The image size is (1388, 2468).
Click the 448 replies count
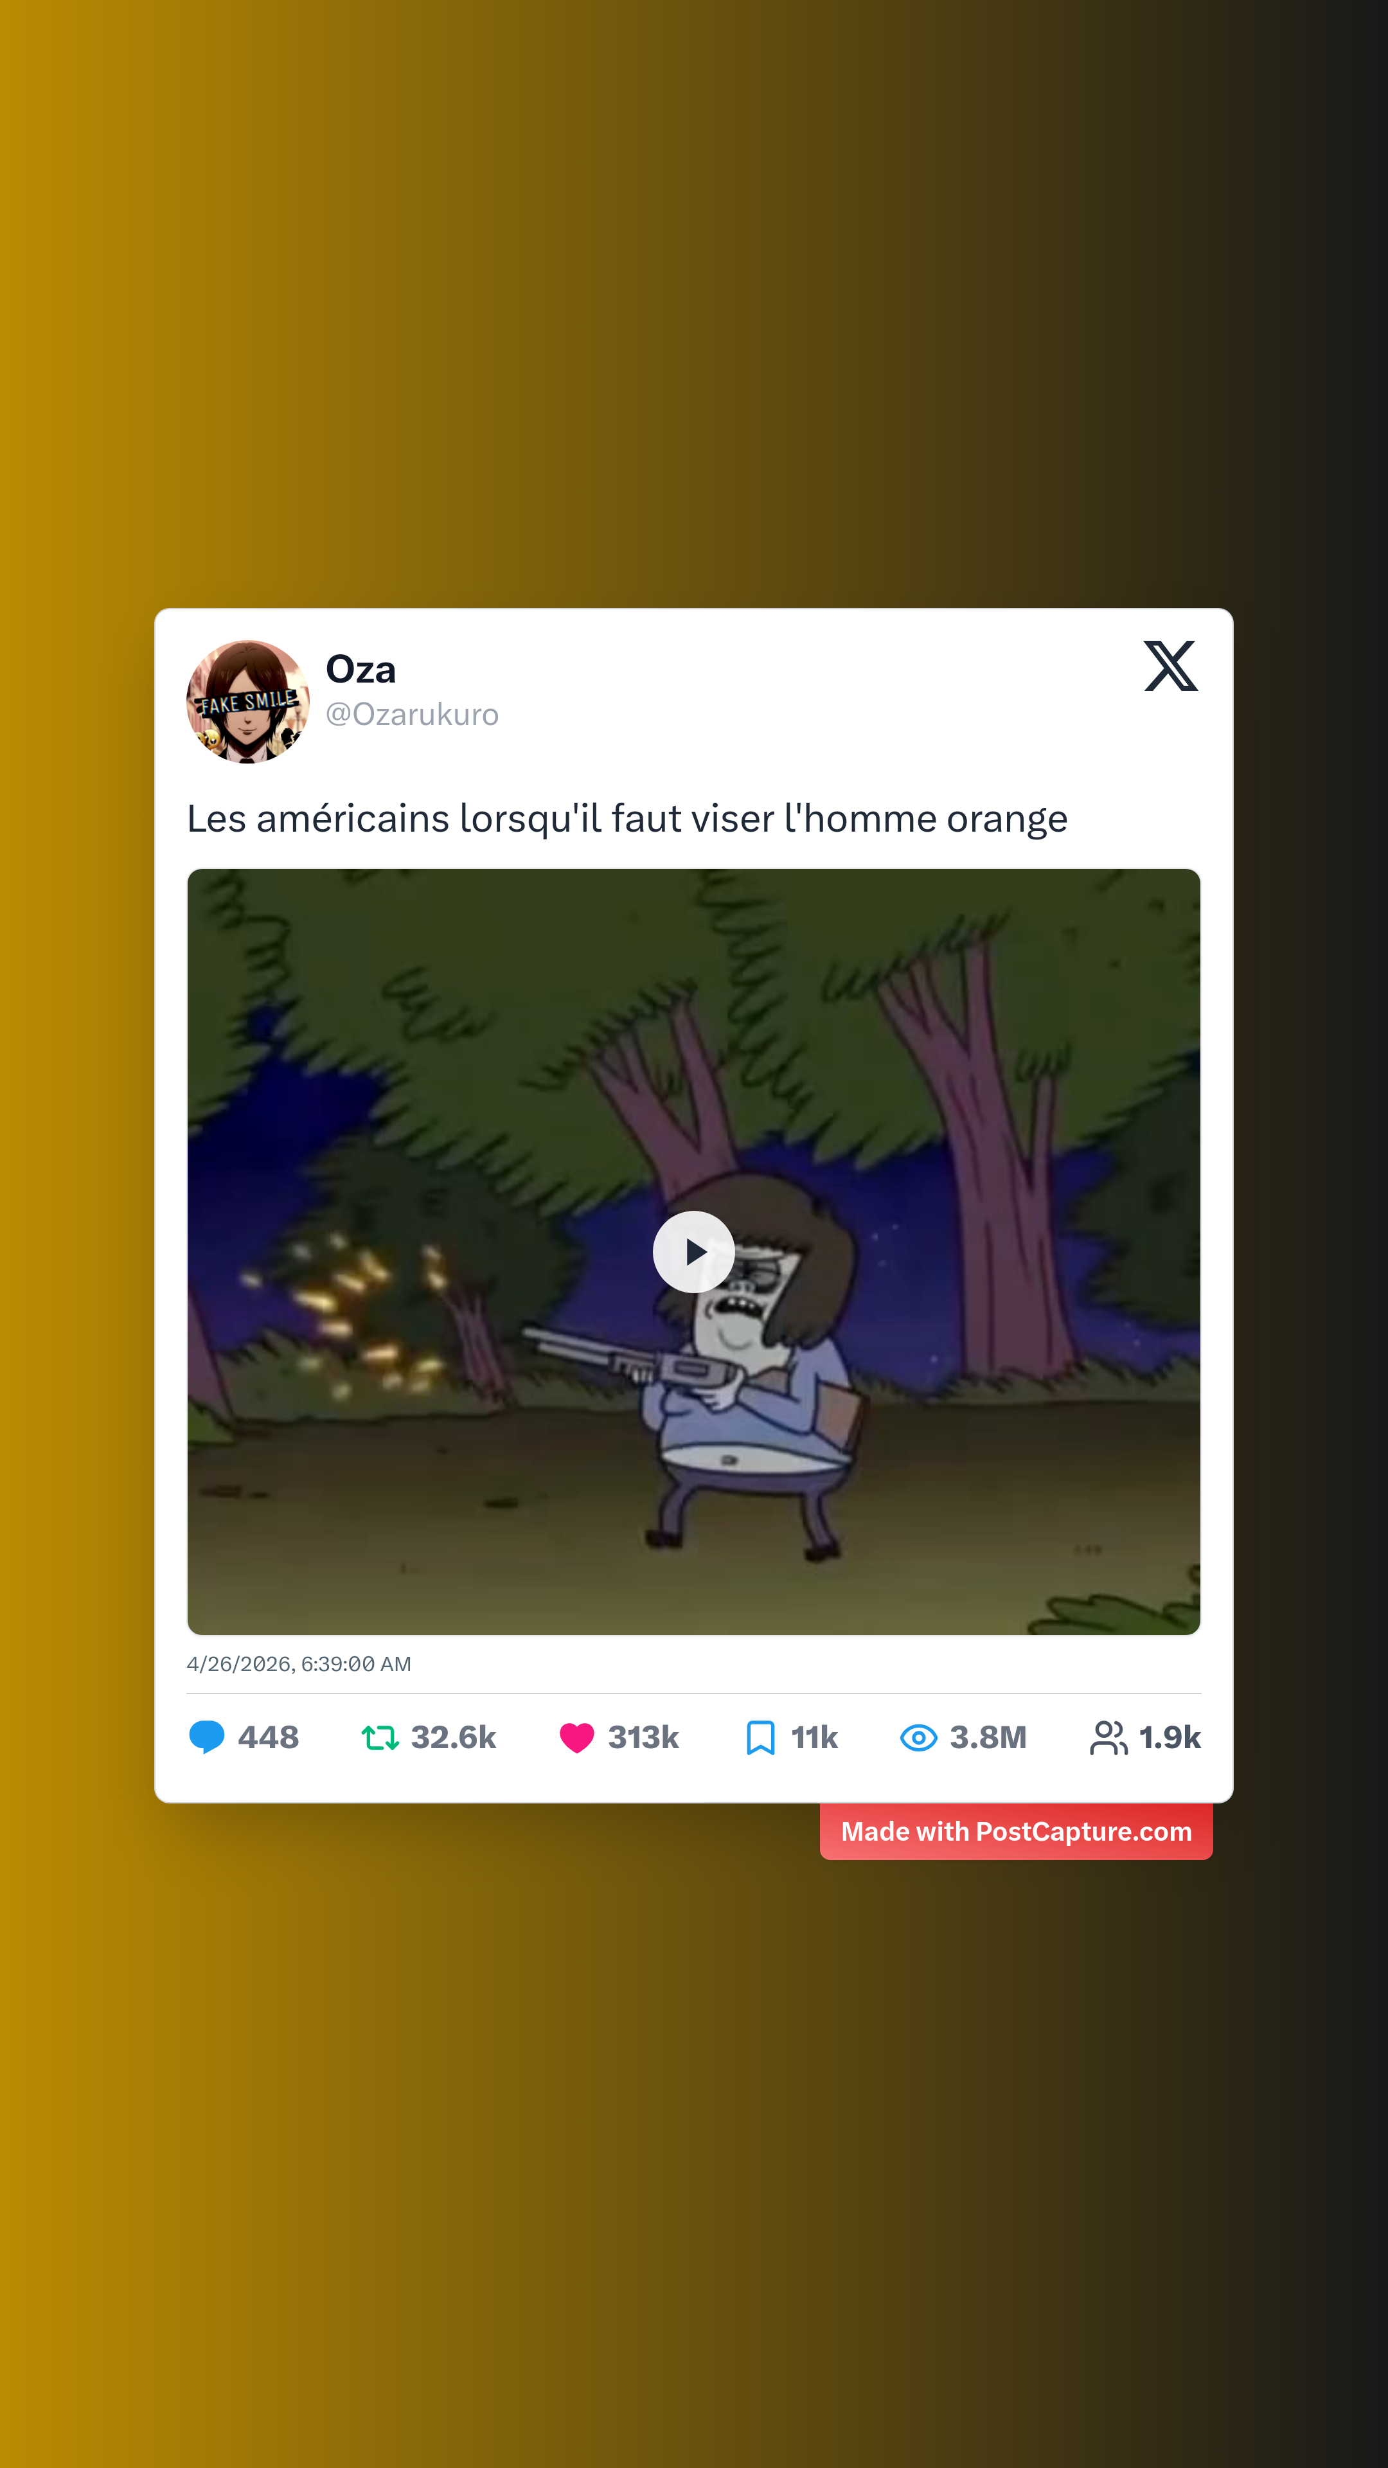tap(268, 1737)
